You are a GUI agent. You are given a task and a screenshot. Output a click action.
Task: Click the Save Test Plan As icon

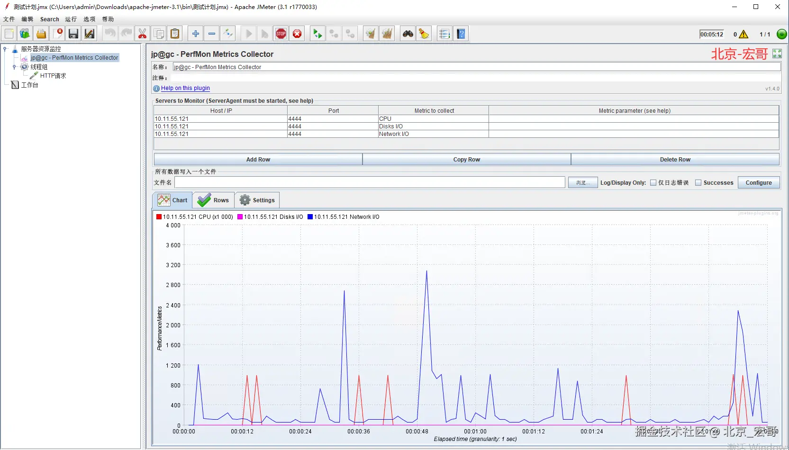pyautogui.click(x=90, y=34)
